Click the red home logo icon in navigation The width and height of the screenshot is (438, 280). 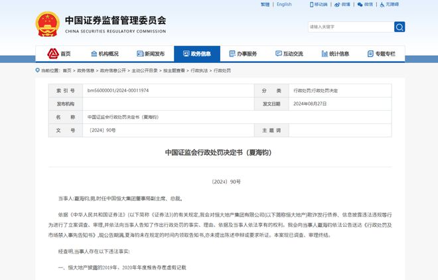coord(53,54)
